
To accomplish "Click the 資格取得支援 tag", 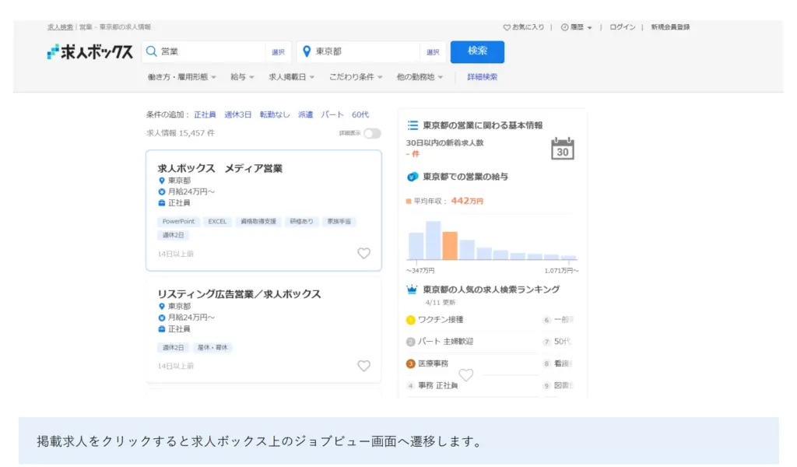I will click(258, 222).
